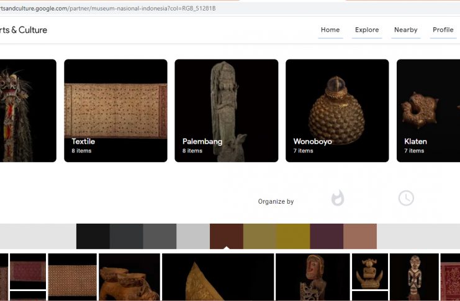The height and width of the screenshot is (301, 460).
Task: Sort items by time clock icon
Action: click(407, 198)
